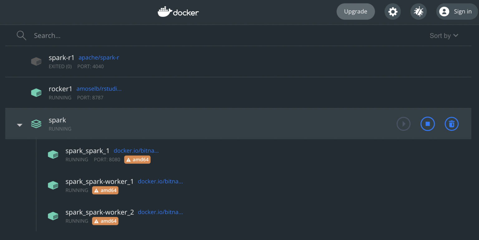Click the spark_spark_1 container icon

pos(53,154)
